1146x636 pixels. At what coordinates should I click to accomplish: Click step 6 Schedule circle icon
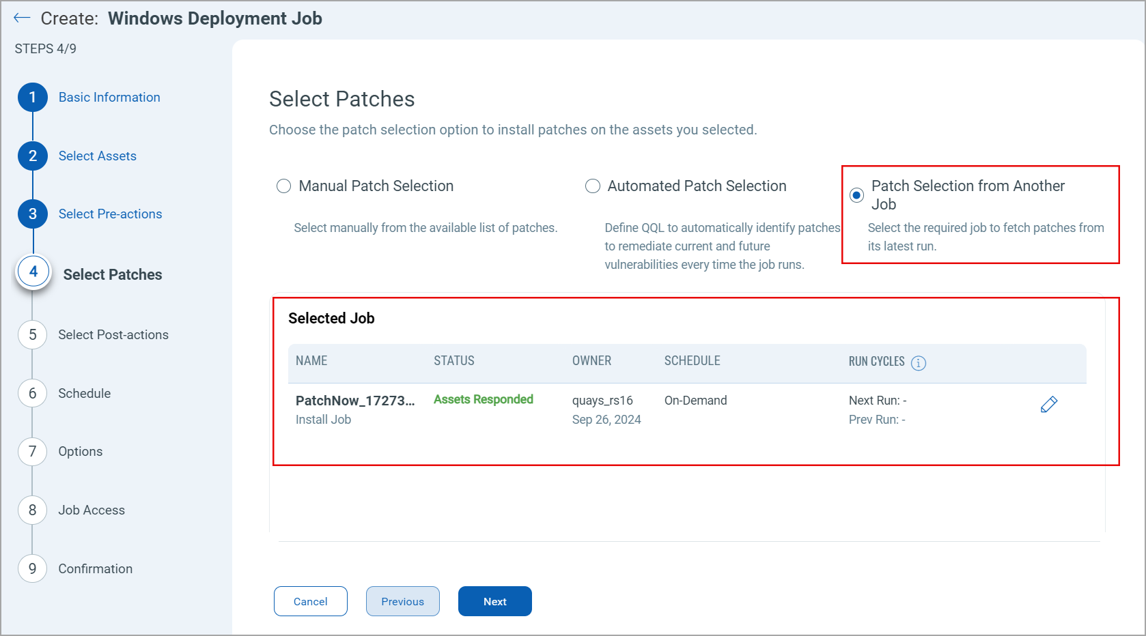pyautogui.click(x=32, y=393)
